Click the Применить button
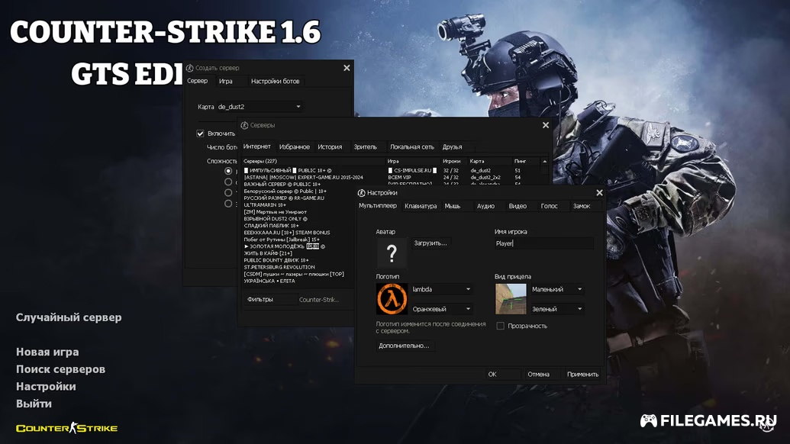Screen dimensions: 790x444 (582, 375)
